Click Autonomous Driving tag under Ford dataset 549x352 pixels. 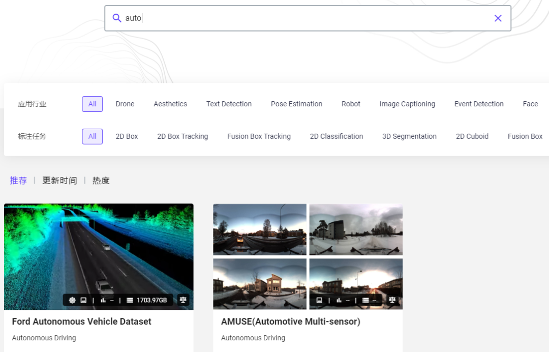pos(44,338)
